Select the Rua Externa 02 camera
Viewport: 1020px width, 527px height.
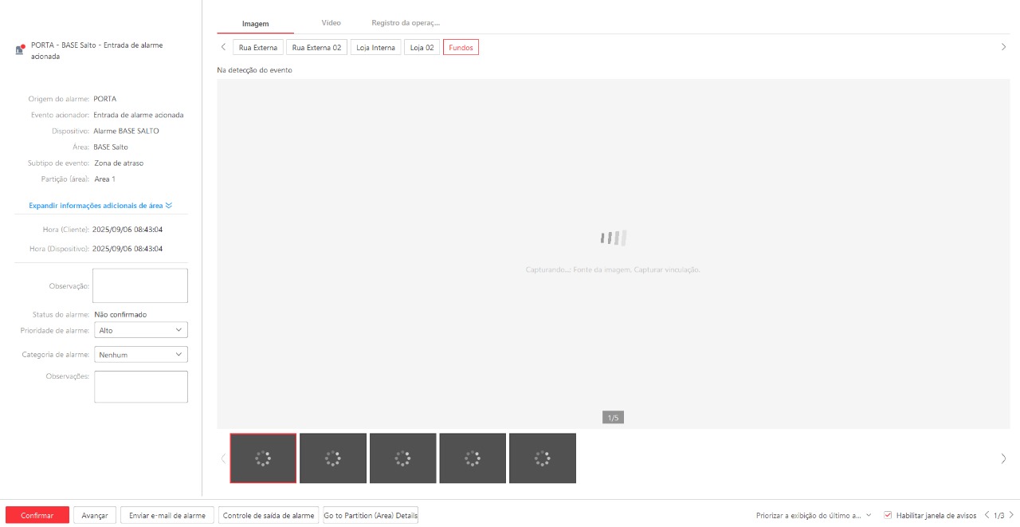(x=316, y=48)
